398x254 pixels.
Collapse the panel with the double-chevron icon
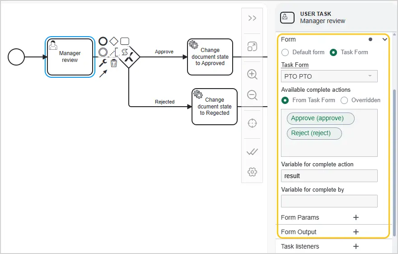[252, 18]
